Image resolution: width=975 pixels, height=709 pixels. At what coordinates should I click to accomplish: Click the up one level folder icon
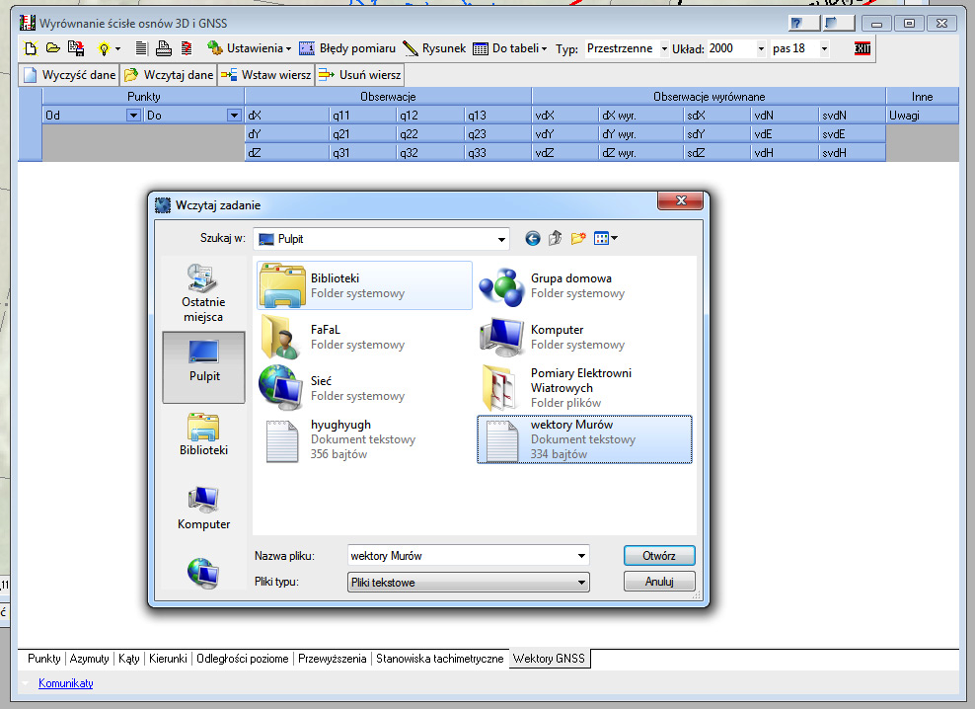556,238
